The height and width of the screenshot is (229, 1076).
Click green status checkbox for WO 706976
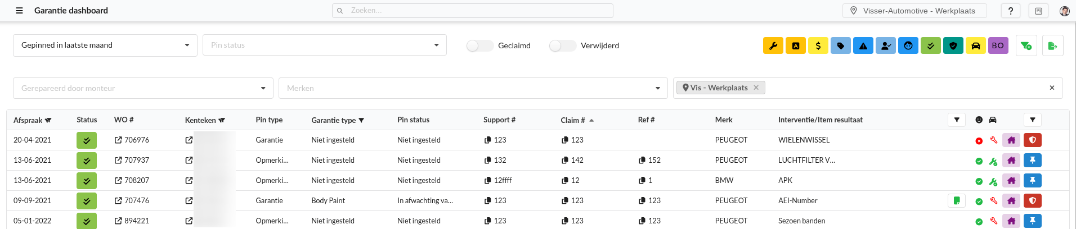point(87,140)
